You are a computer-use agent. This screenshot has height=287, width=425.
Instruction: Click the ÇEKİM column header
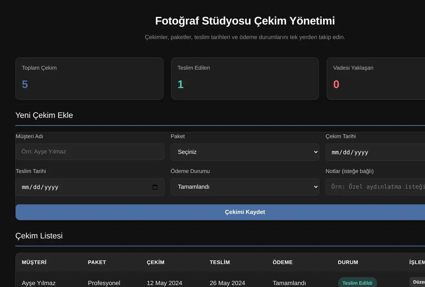point(155,262)
